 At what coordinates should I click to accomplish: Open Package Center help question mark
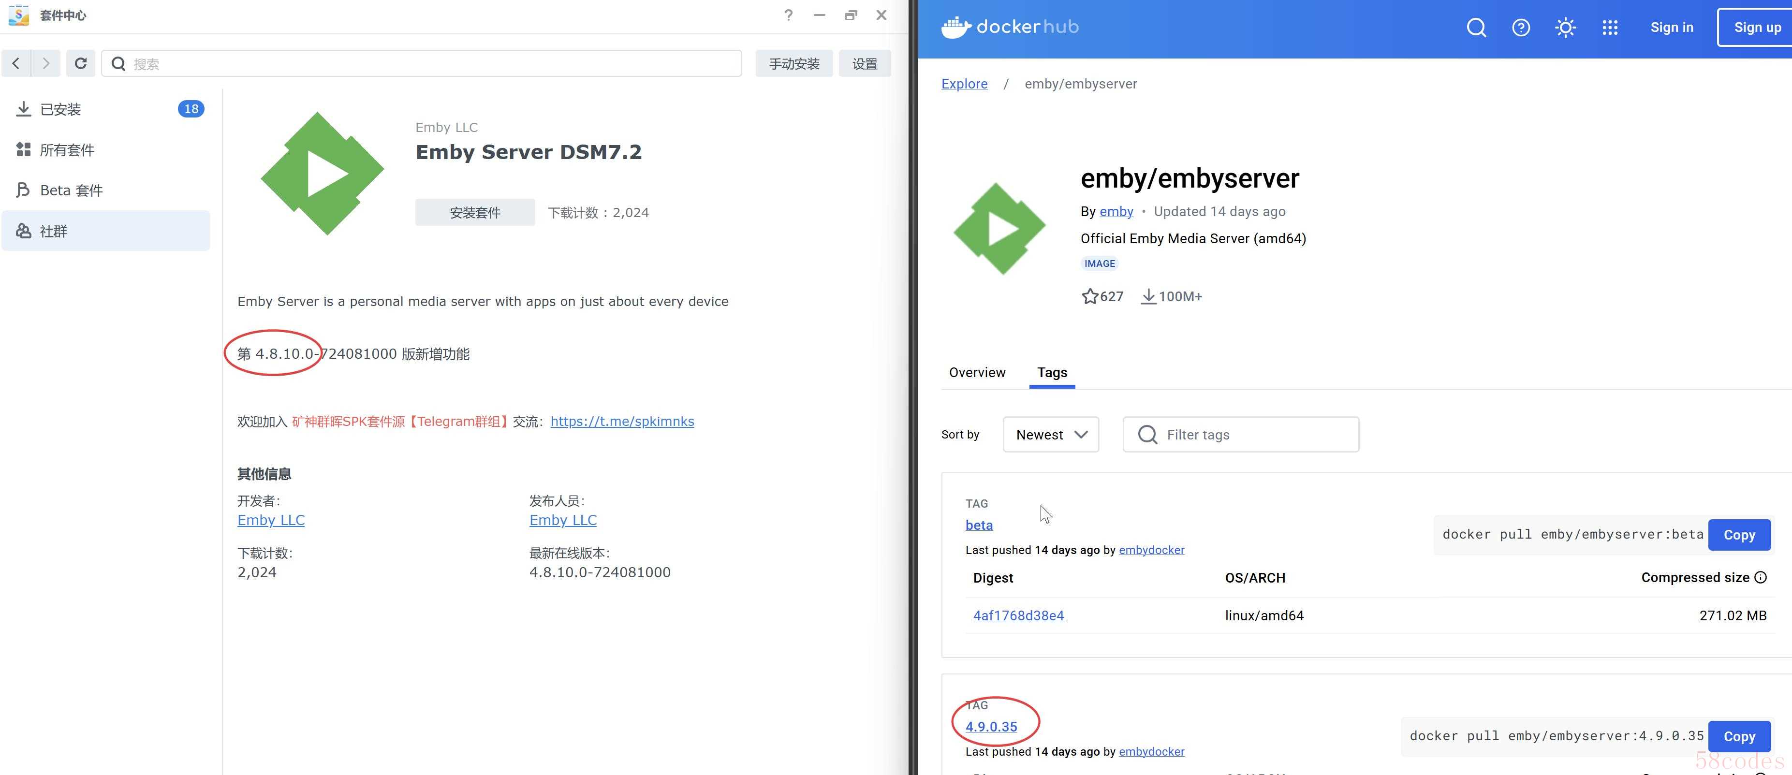[788, 15]
